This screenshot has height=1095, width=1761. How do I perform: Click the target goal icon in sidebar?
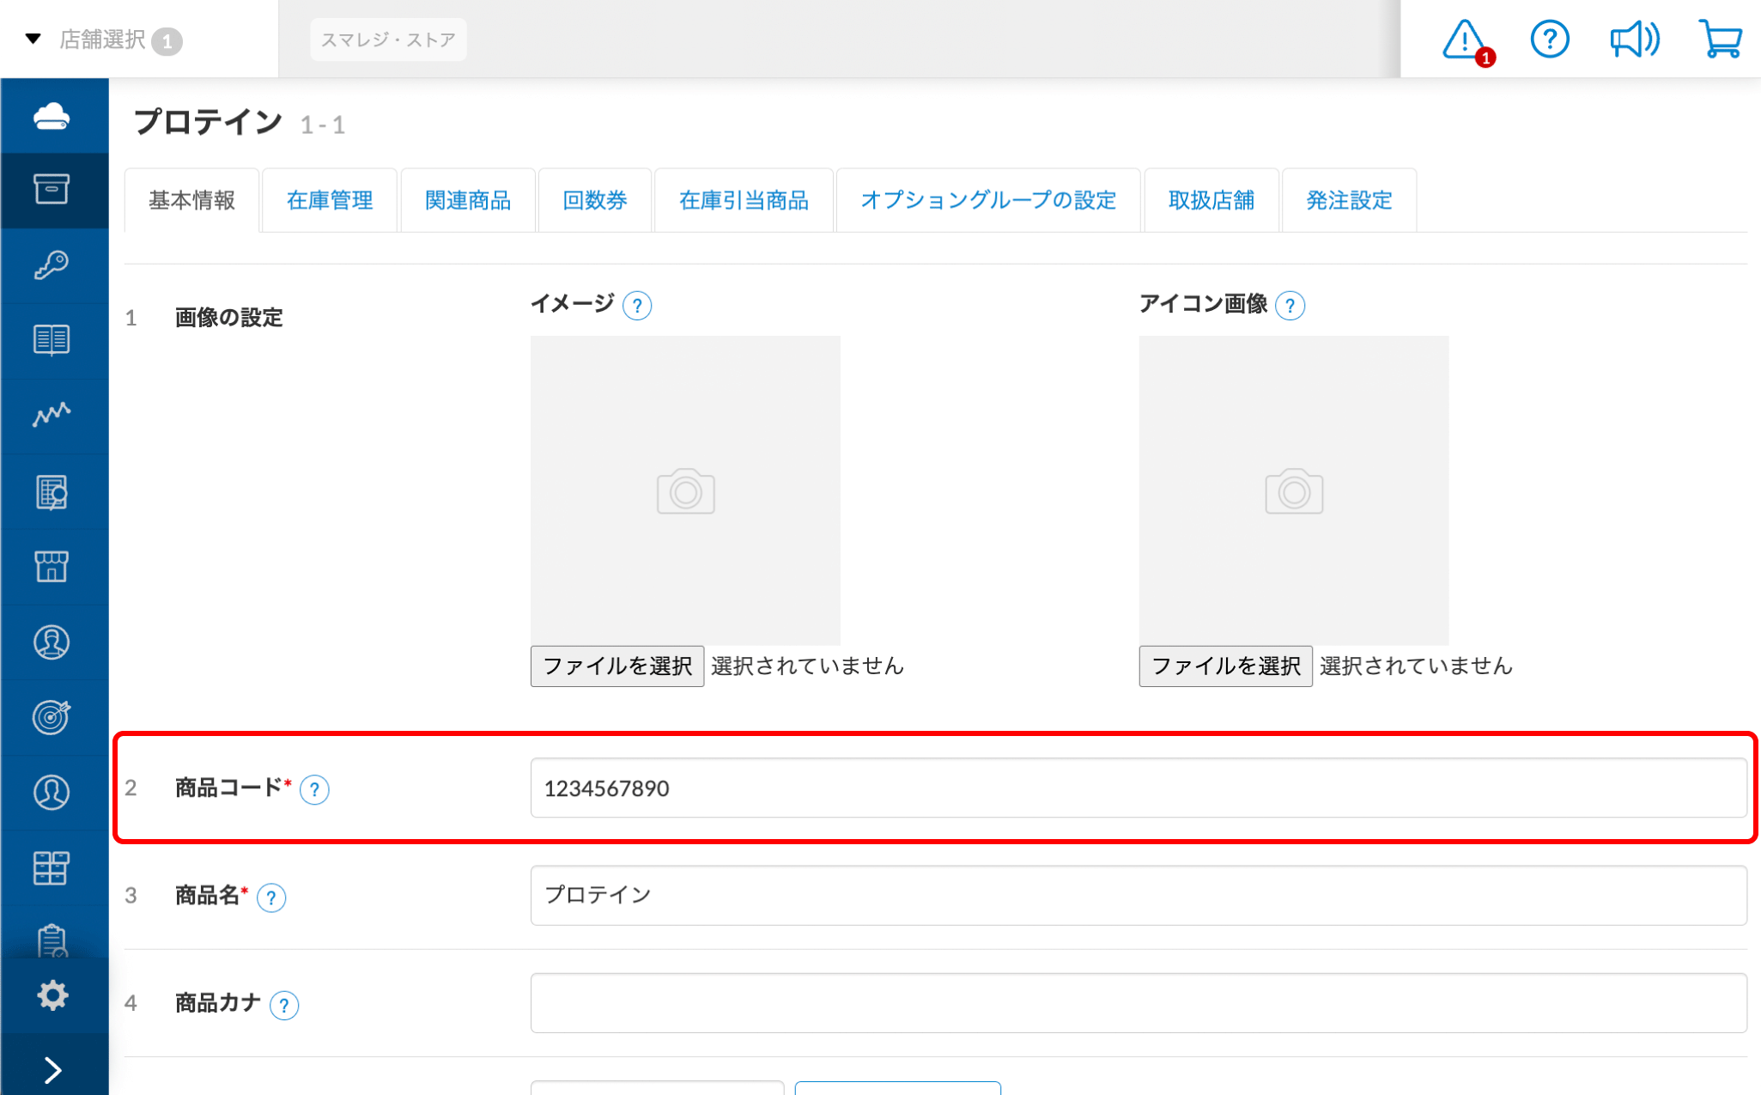click(52, 717)
